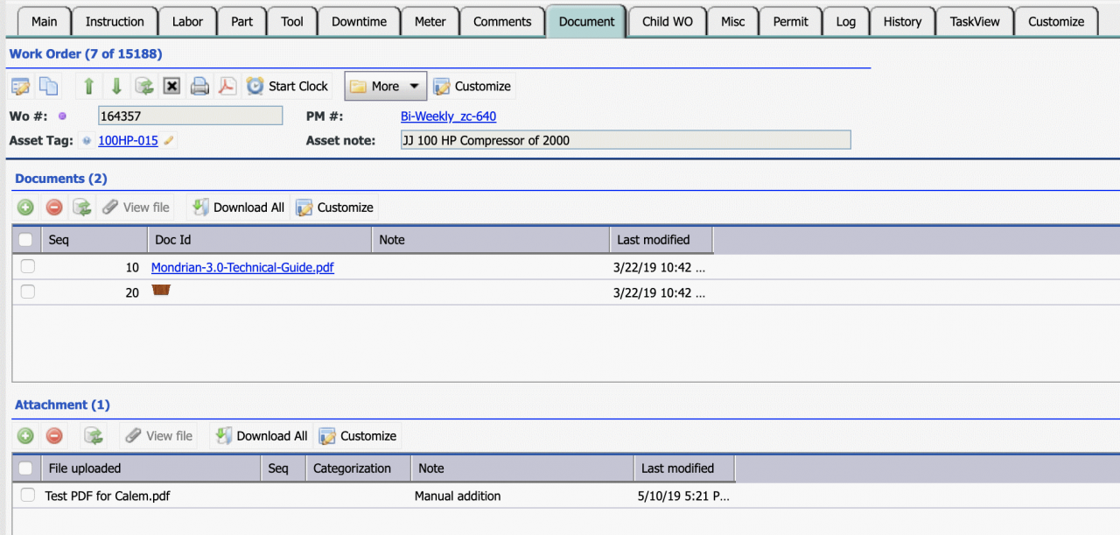
Task: Check the Mondrian-3.0-Technical-Guide.pdf row
Action: click(28, 266)
